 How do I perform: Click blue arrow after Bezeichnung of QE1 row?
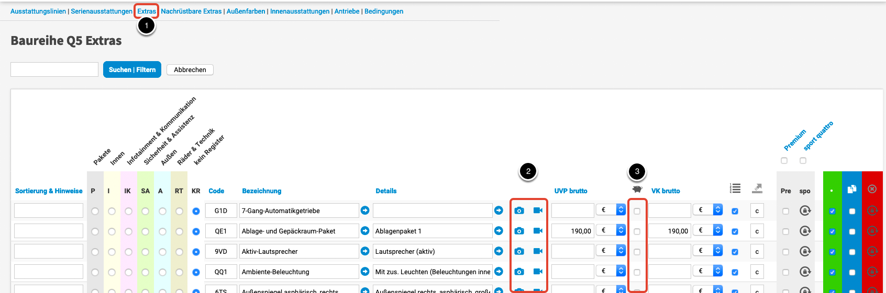point(365,231)
